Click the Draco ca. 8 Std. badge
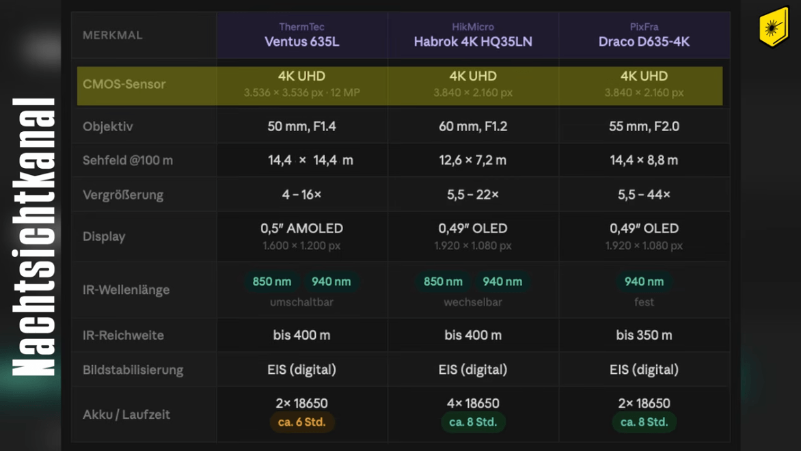The height and width of the screenshot is (451, 801). coord(644,422)
